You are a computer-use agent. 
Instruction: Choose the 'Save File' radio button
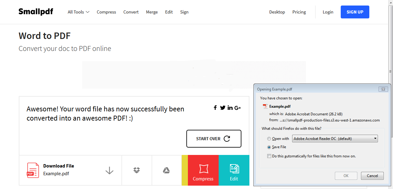click(269, 147)
